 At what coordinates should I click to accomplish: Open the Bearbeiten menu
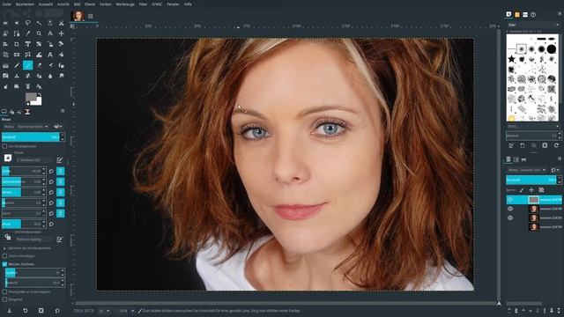[25, 4]
